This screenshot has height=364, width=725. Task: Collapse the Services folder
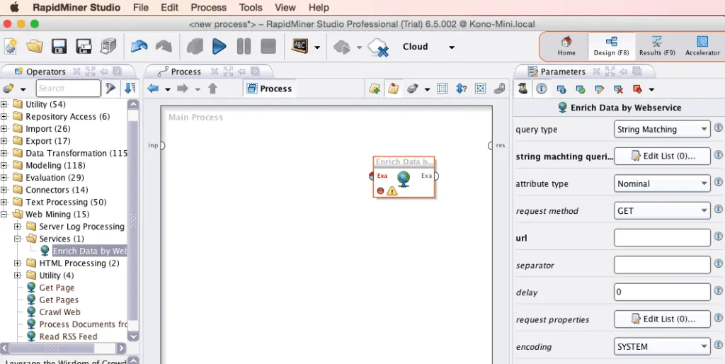click(18, 239)
